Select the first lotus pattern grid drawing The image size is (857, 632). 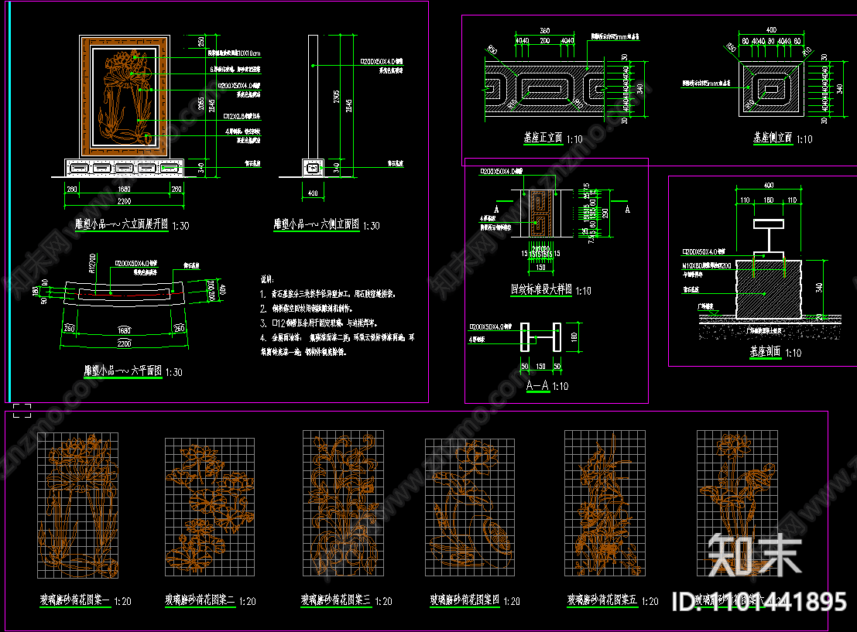[77, 506]
